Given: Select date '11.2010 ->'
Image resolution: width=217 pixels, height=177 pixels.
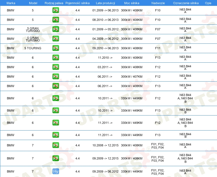Looking at the screenshot, I should tap(105, 58).
